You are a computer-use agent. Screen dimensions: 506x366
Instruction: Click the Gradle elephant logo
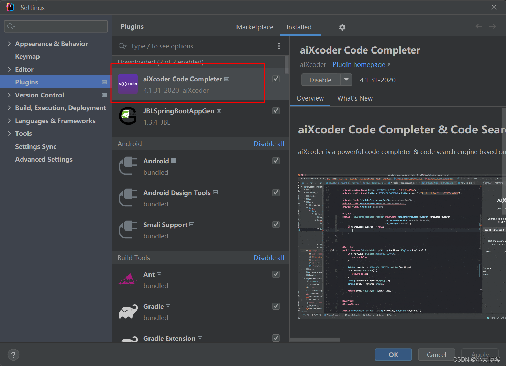click(x=128, y=311)
